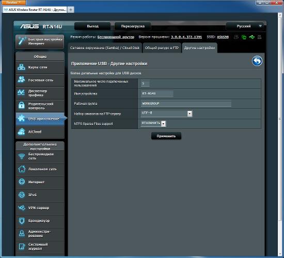This screenshot has height=258, width=284.
Task: Open VPN server sidebar icon
Action: click(22, 207)
